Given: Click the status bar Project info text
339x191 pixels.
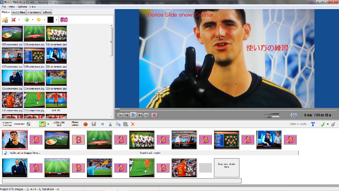Looking at the screenshot, I should [30, 189].
